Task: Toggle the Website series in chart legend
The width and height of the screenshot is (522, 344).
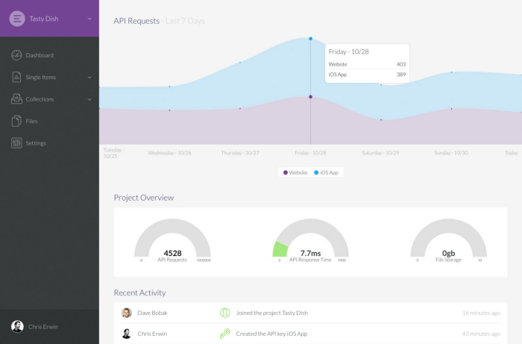Action: 295,172
